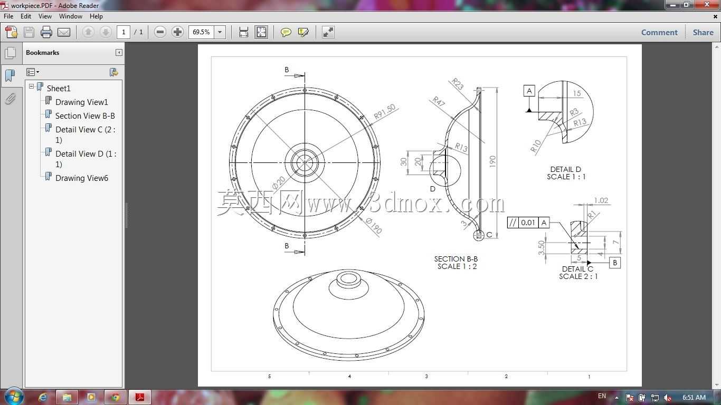The height and width of the screenshot is (405, 721).
Task: Toggle the Bookmarks navigation panel button
Action: 10,75
